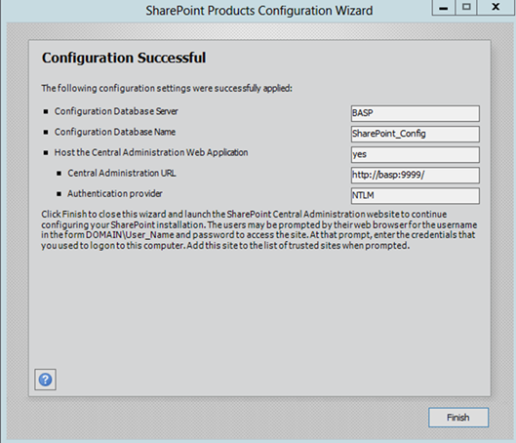Click the Configuration Database Server label
The image size is (516, 443).
tap(116, 111)
